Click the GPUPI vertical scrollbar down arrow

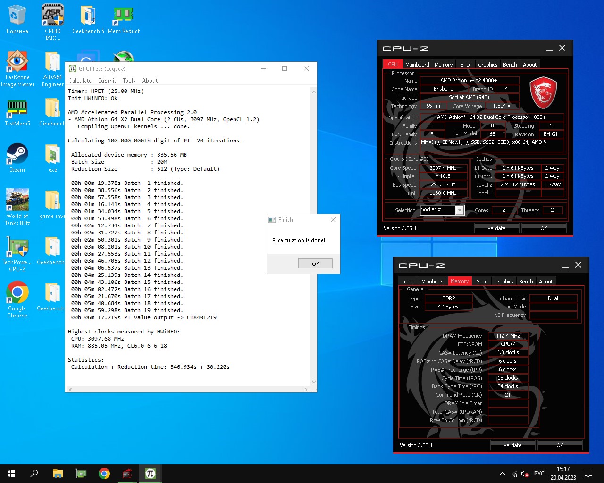pos(314,382)
